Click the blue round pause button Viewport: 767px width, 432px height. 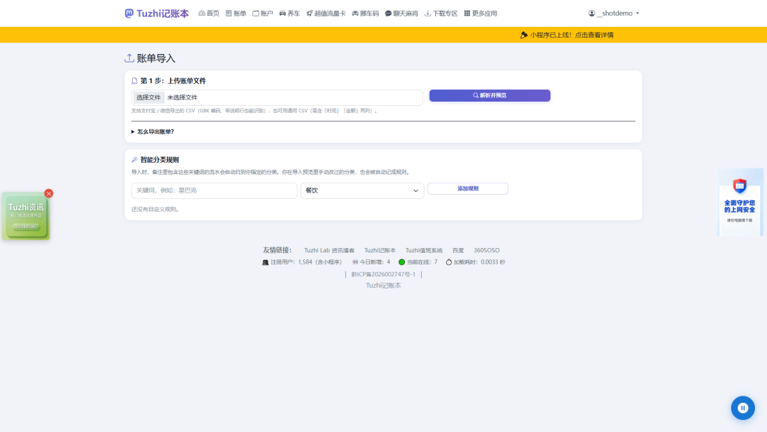tap(743, 408)
